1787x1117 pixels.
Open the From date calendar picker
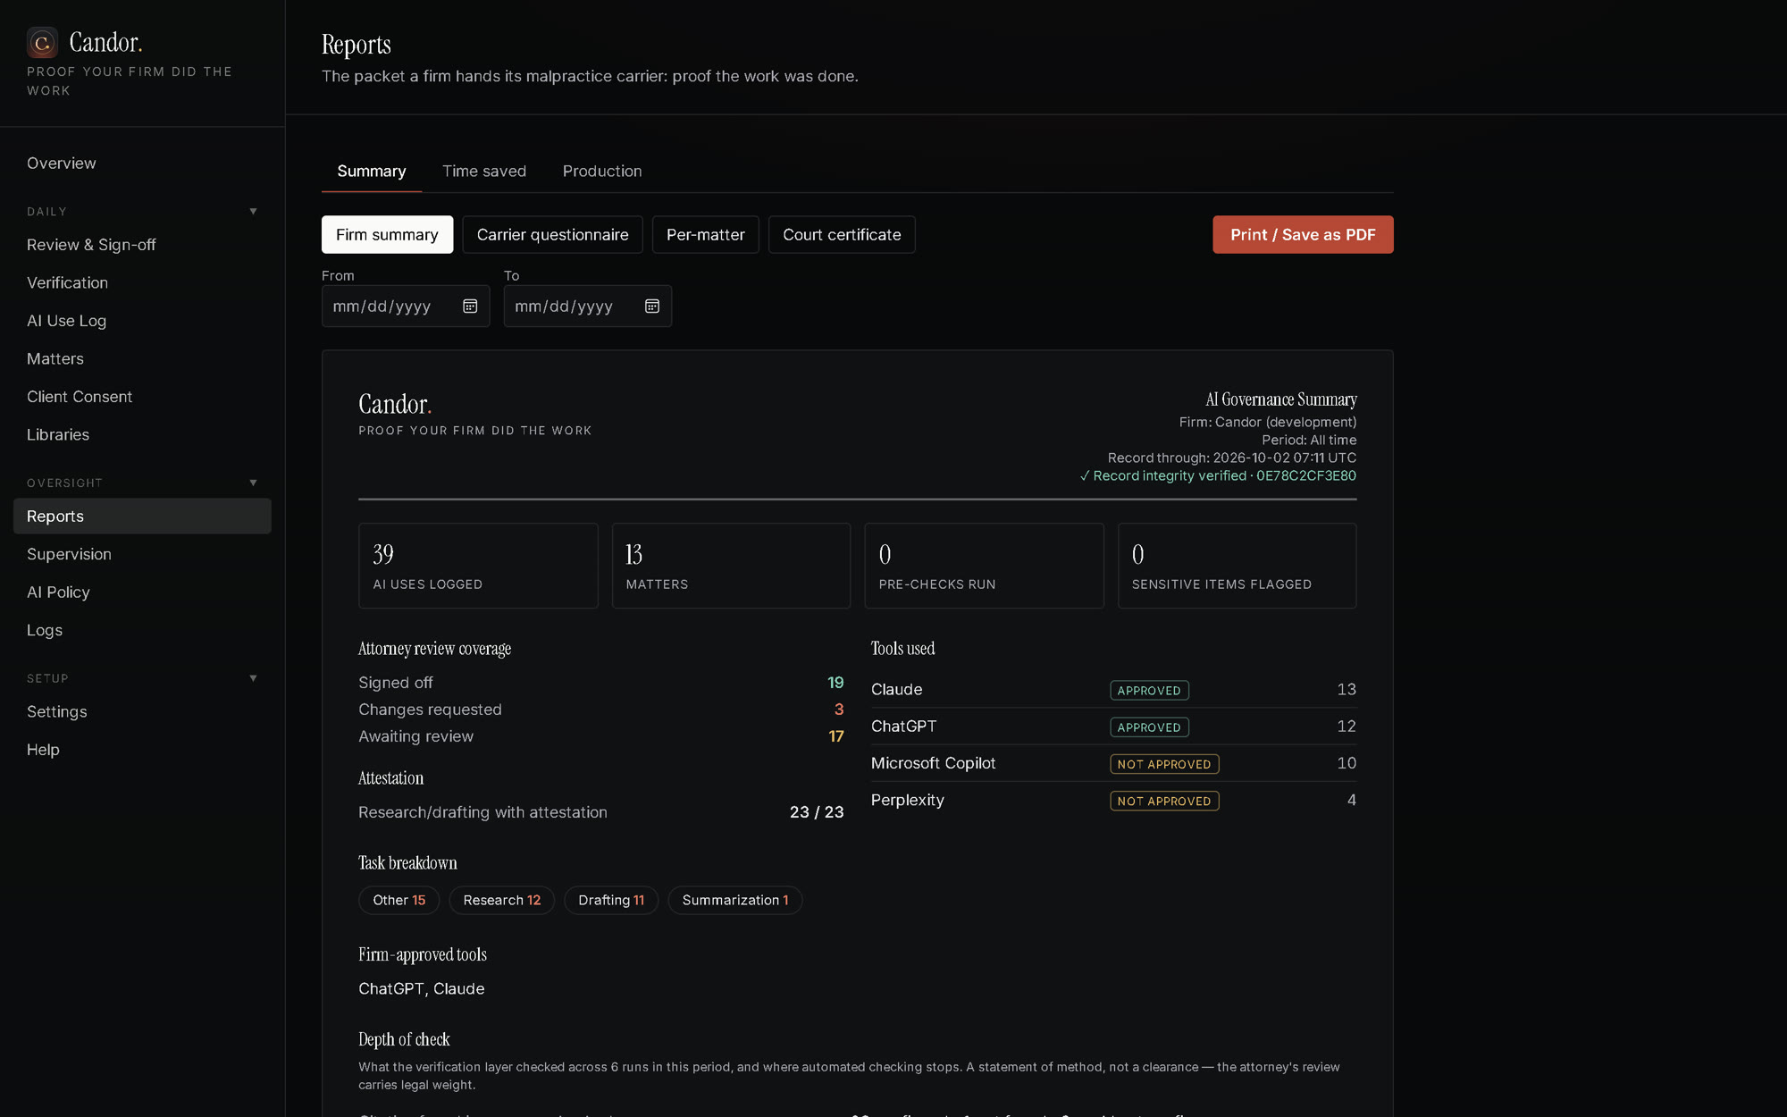470,307
